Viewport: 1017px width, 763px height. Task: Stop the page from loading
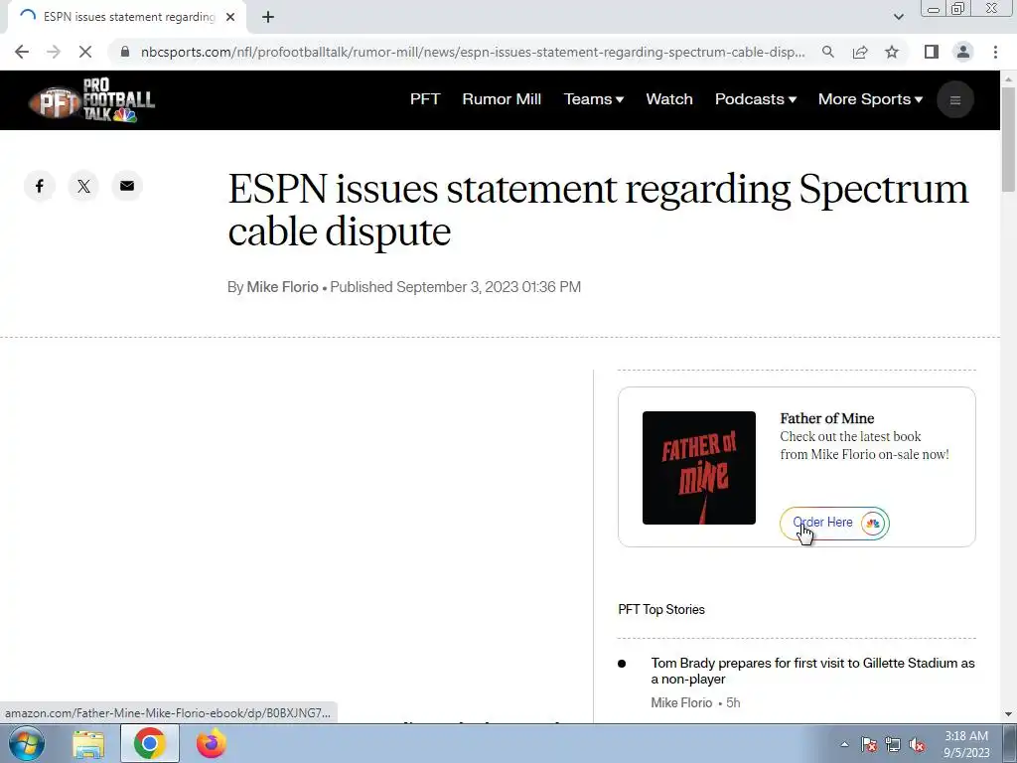[x=85, y=52]
